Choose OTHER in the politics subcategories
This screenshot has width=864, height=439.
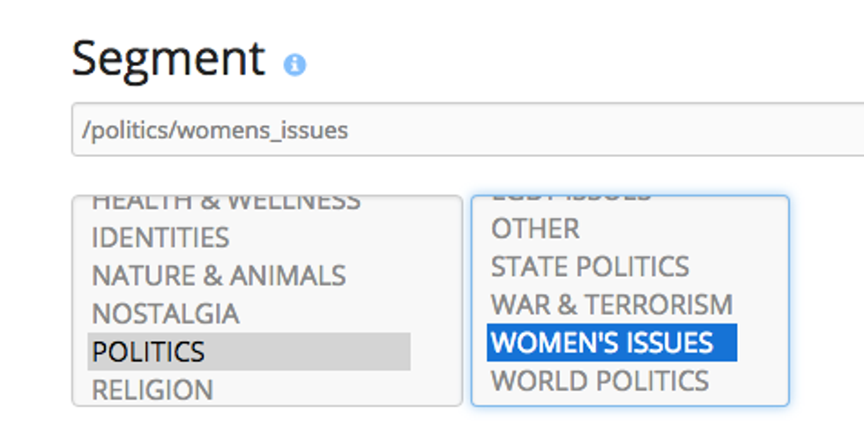click(535, 228)
